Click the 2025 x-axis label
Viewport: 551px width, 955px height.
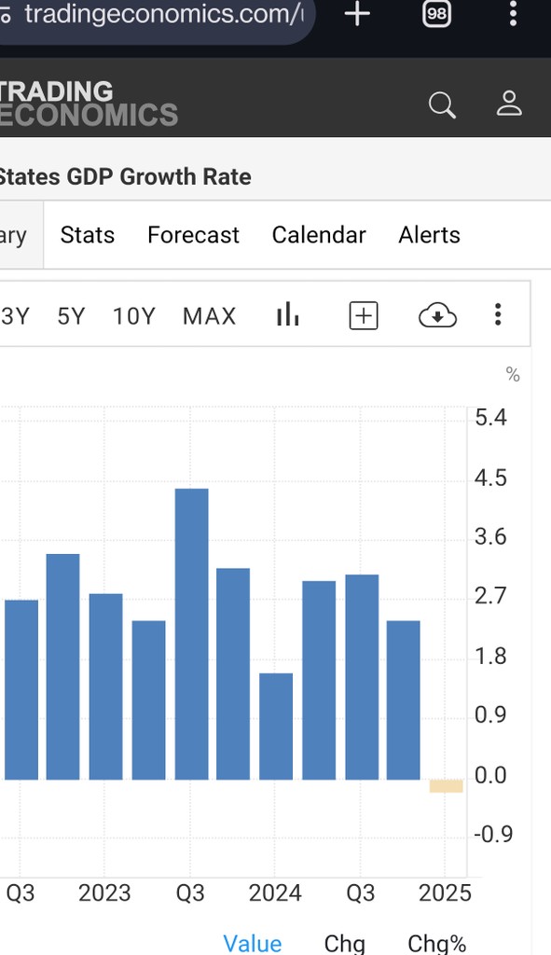[445, 893]
